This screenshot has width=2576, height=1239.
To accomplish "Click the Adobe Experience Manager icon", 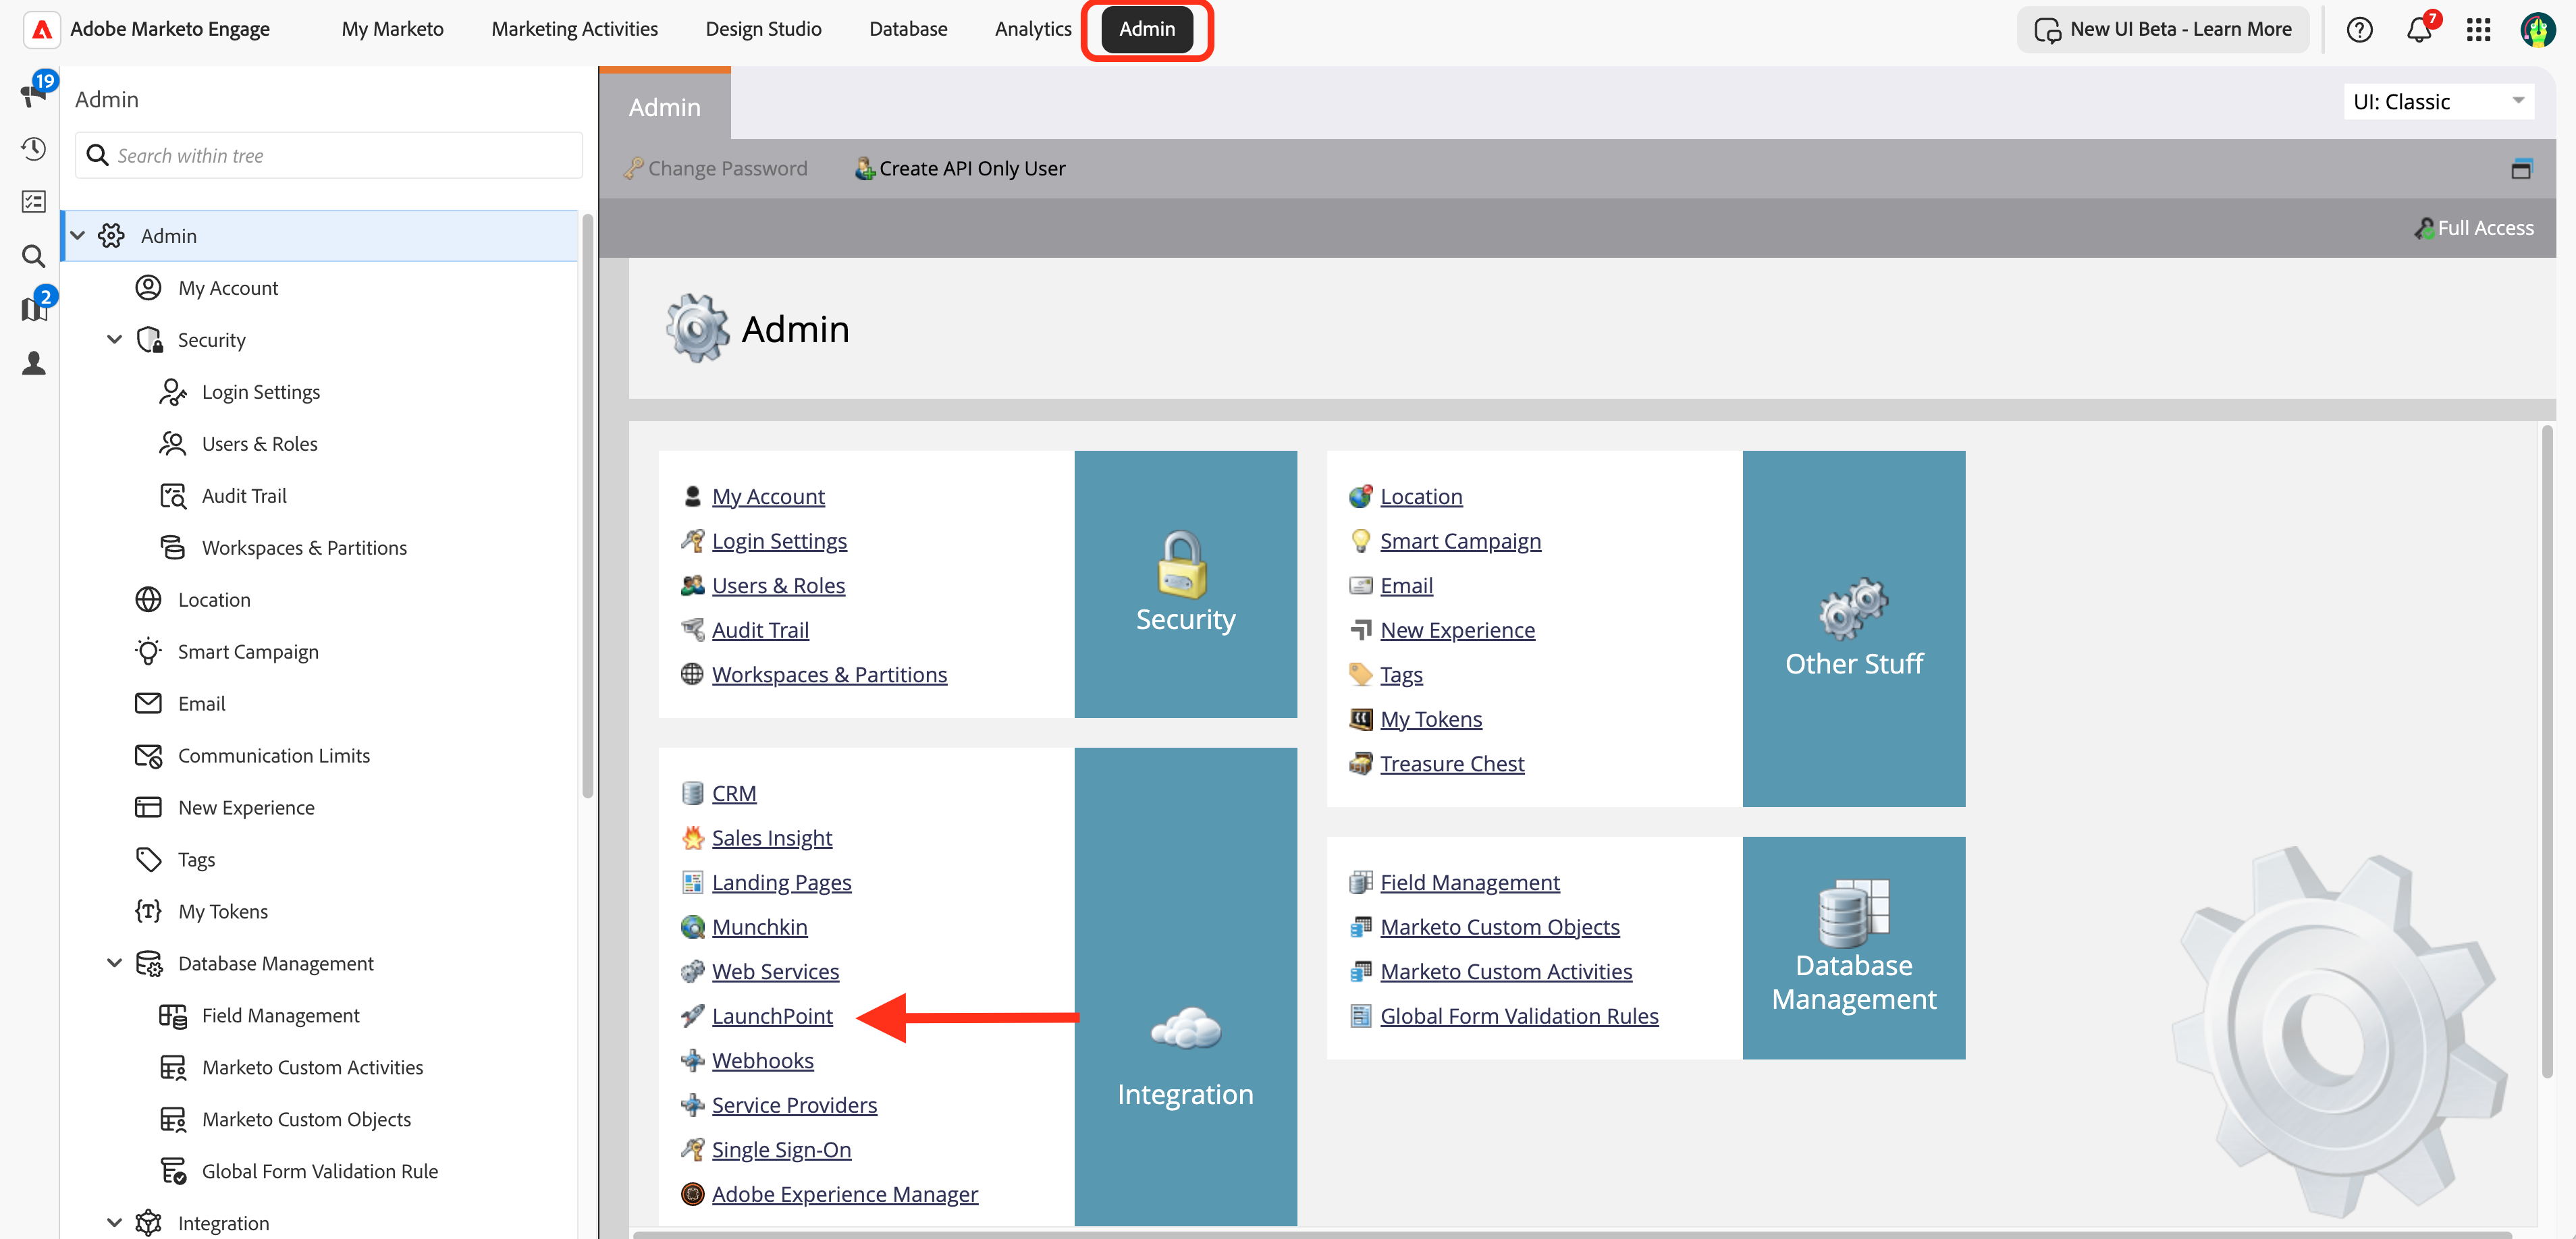I will (x=692, y=1194).
